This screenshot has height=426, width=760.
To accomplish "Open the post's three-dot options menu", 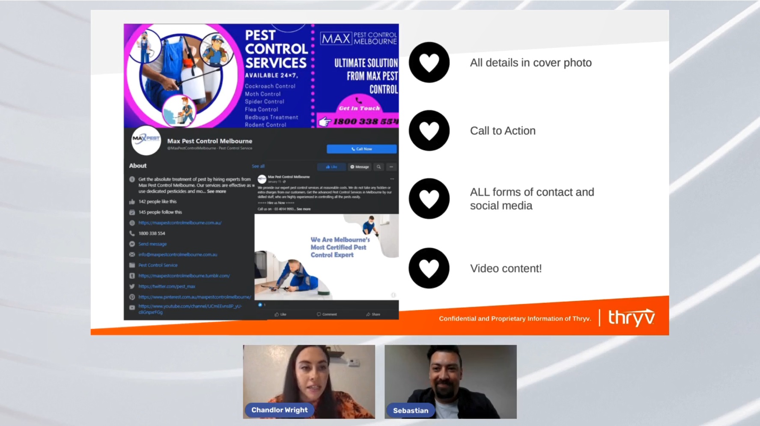I will (x=392, y=179).
